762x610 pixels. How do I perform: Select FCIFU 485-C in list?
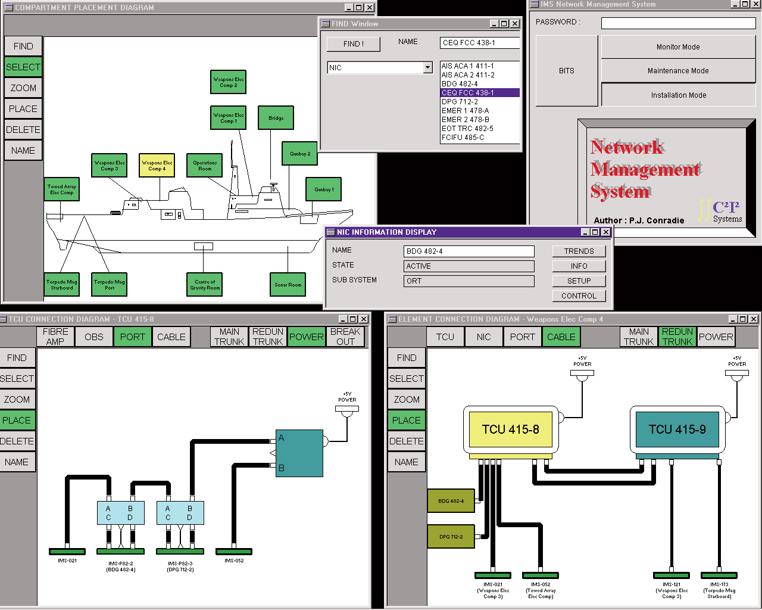click(480, 138)
